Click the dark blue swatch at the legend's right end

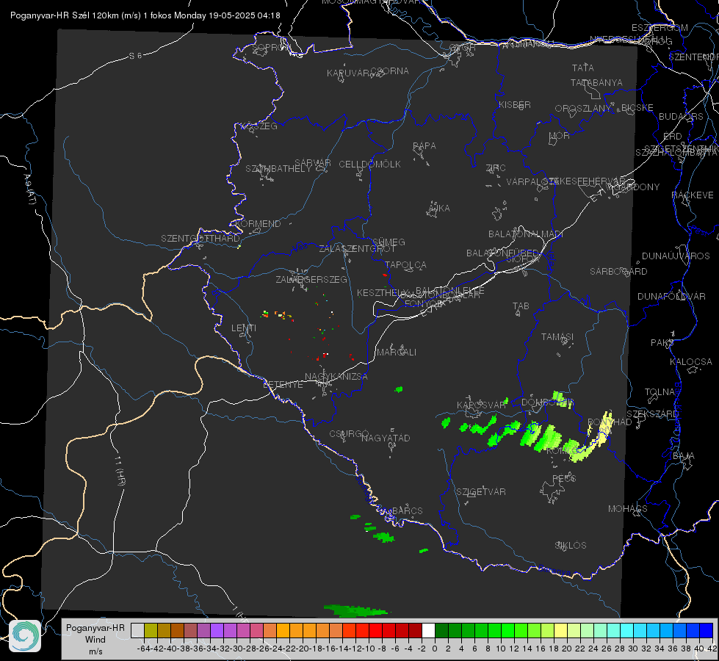707,630
